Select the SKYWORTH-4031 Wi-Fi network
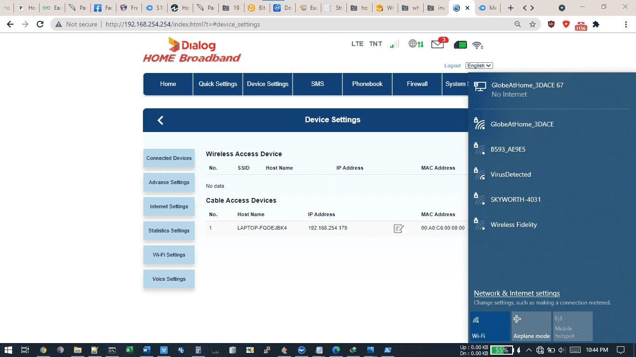Screen dimensions: 636x357 [x=552, y=199]
